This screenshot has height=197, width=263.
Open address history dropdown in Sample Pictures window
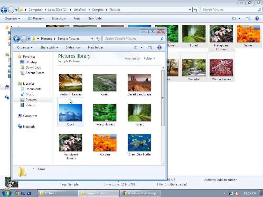[92, 39]
